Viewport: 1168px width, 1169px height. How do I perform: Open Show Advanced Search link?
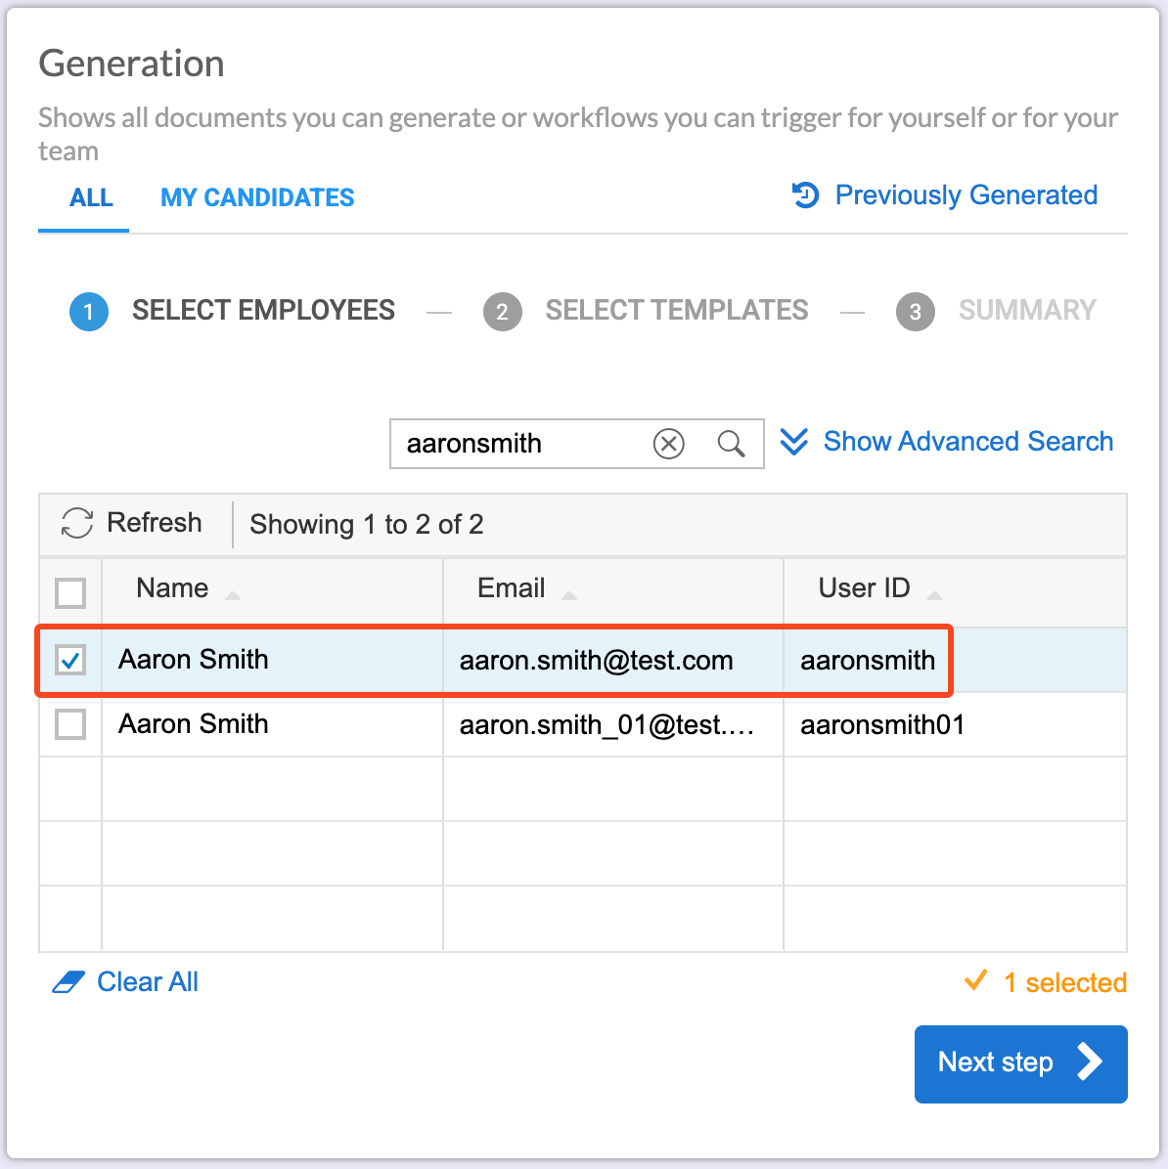coord(967,442)
